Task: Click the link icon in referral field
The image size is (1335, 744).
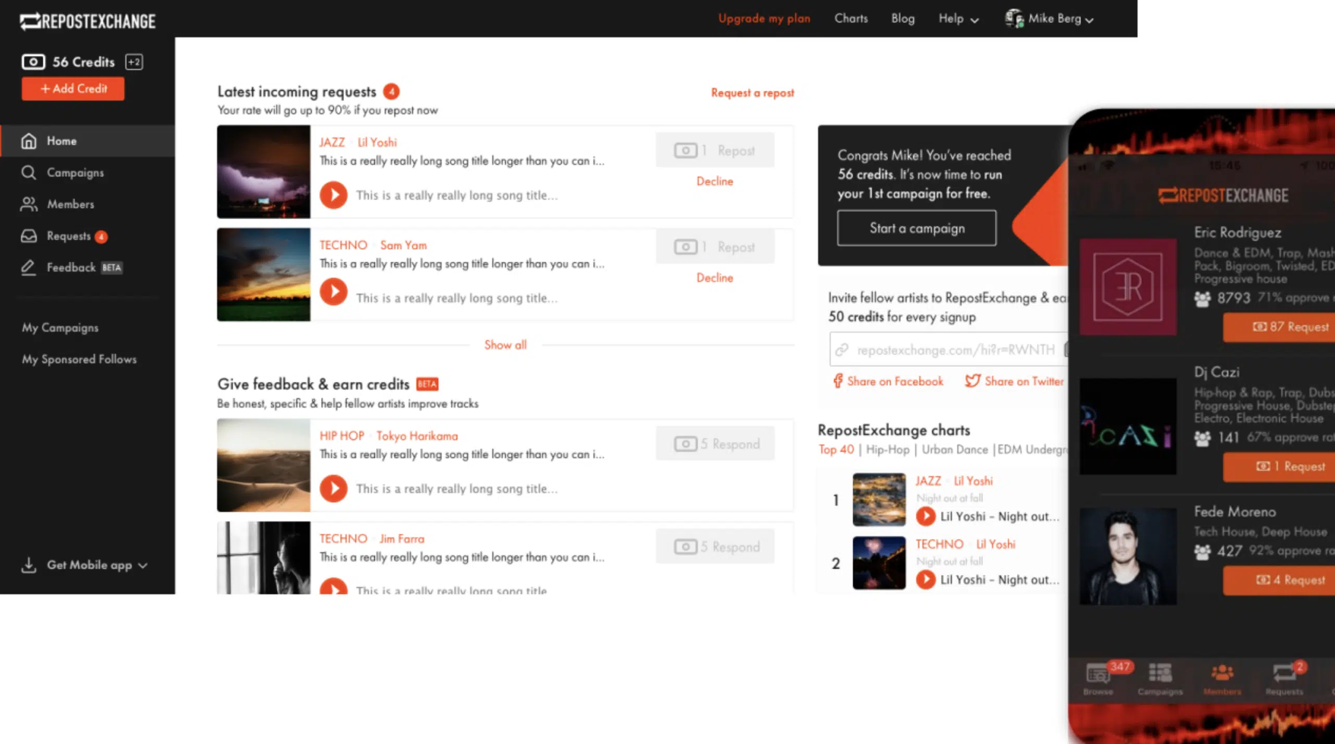Action: point(842,350)
